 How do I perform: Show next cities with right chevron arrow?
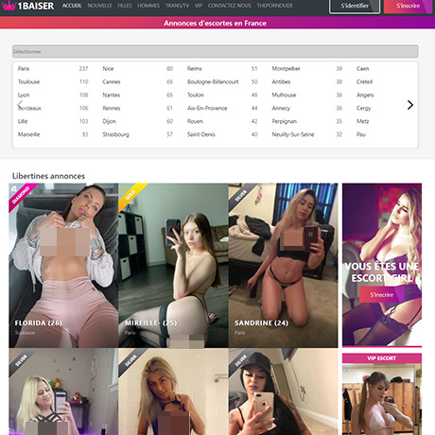click(409, 105)
